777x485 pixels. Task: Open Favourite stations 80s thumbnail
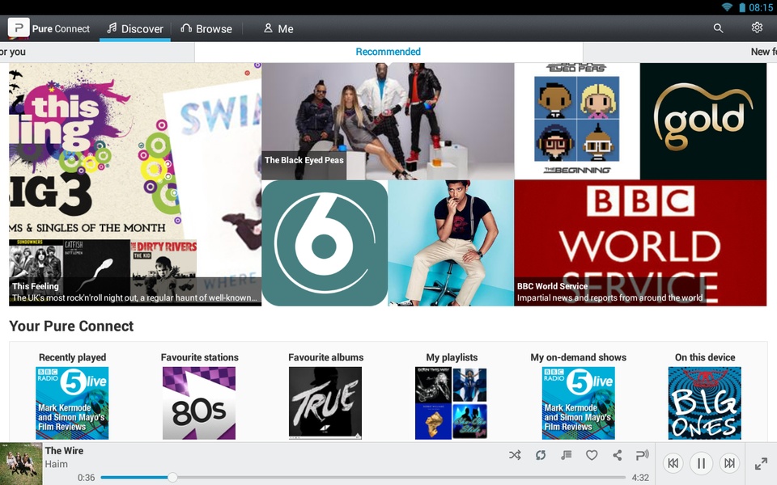[199, 403]
